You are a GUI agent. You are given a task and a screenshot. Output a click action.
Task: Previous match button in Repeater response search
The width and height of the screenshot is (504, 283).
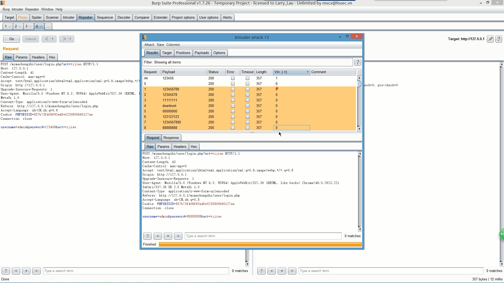click(271, 271)
